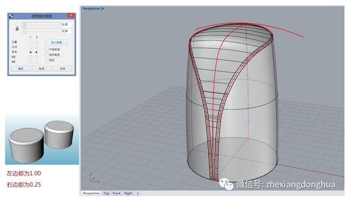The image size is (347, 201).
Task: Click the lower 0.25 value field
Action: [x=67, y=31]
